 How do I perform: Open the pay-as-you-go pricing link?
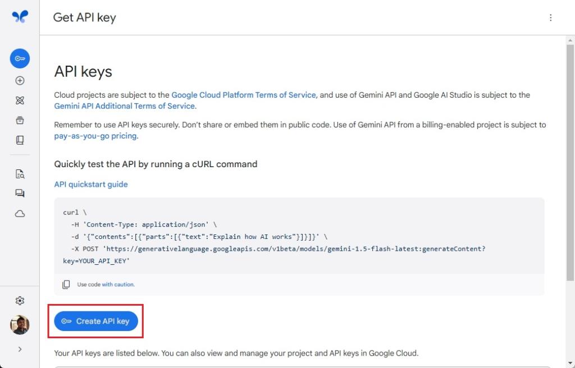point(95,136)
